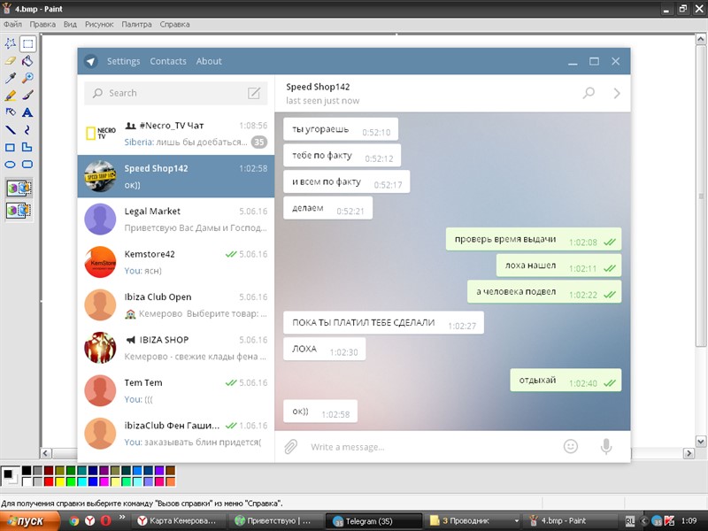This screenshot has width=708, height=531.
Task: Select the Line tool
Action: click(x=11, y=130)
